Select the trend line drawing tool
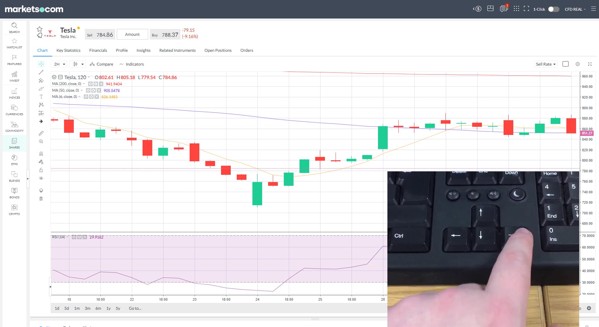 tap(41, 72)
